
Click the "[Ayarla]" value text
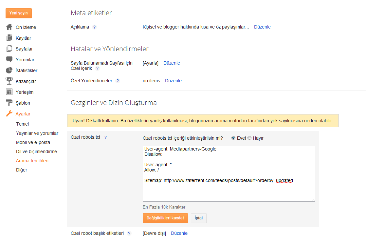(151, 63)
